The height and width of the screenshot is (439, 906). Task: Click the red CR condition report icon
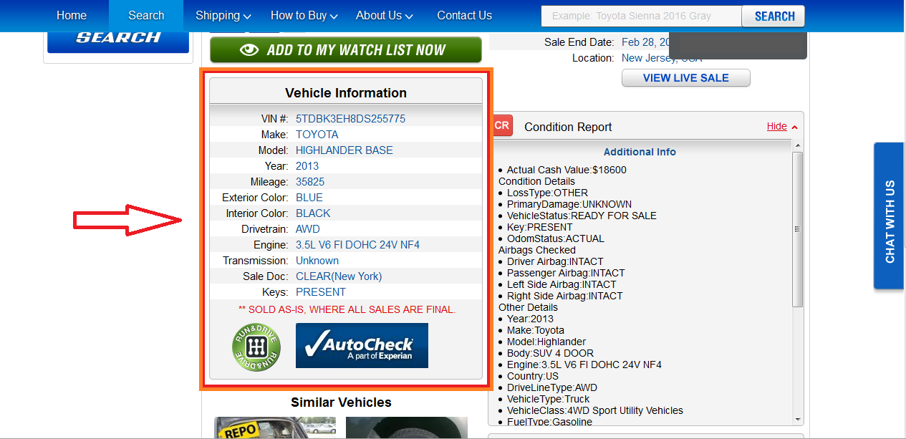[x=502, y=125]
